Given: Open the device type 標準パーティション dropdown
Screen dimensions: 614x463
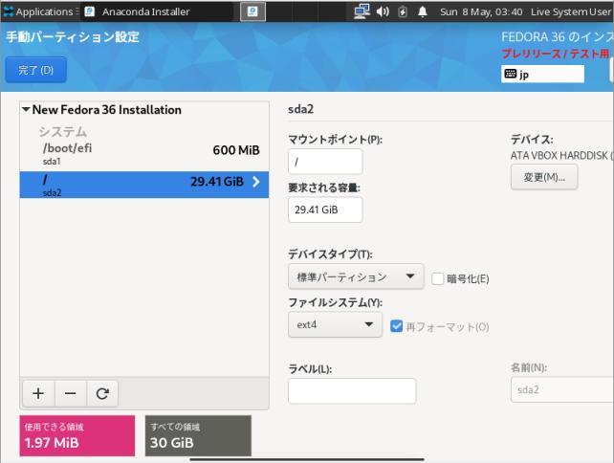Looking at the screenshot, I should coord(356,276).
